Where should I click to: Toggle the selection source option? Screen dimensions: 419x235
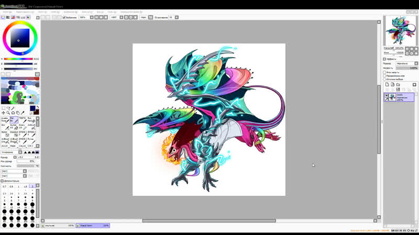(384, 79)
